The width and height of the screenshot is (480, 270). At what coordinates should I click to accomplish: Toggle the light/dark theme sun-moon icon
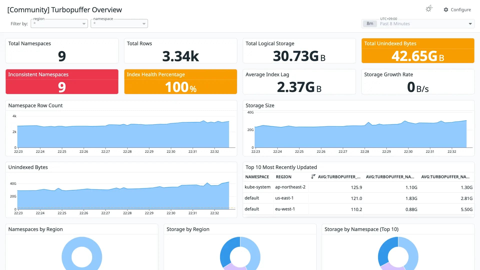coord(429,9)
